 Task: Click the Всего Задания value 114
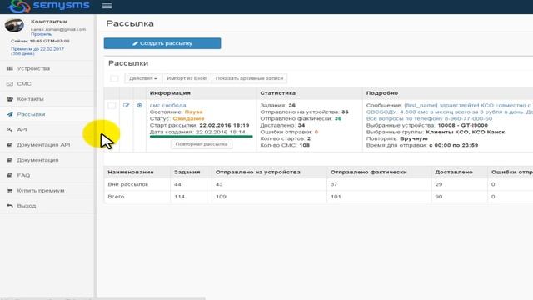[x=179, y=197]
